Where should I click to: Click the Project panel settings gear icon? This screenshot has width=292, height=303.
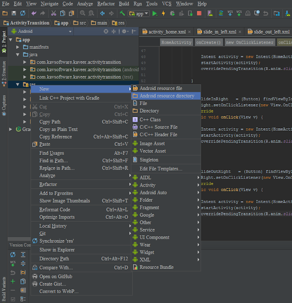tap(124, 32)
